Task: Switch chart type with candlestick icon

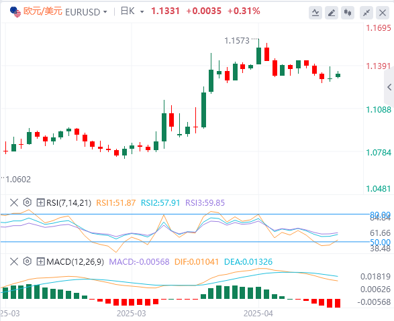Action: pyautogui.click(x=348, y=13)
